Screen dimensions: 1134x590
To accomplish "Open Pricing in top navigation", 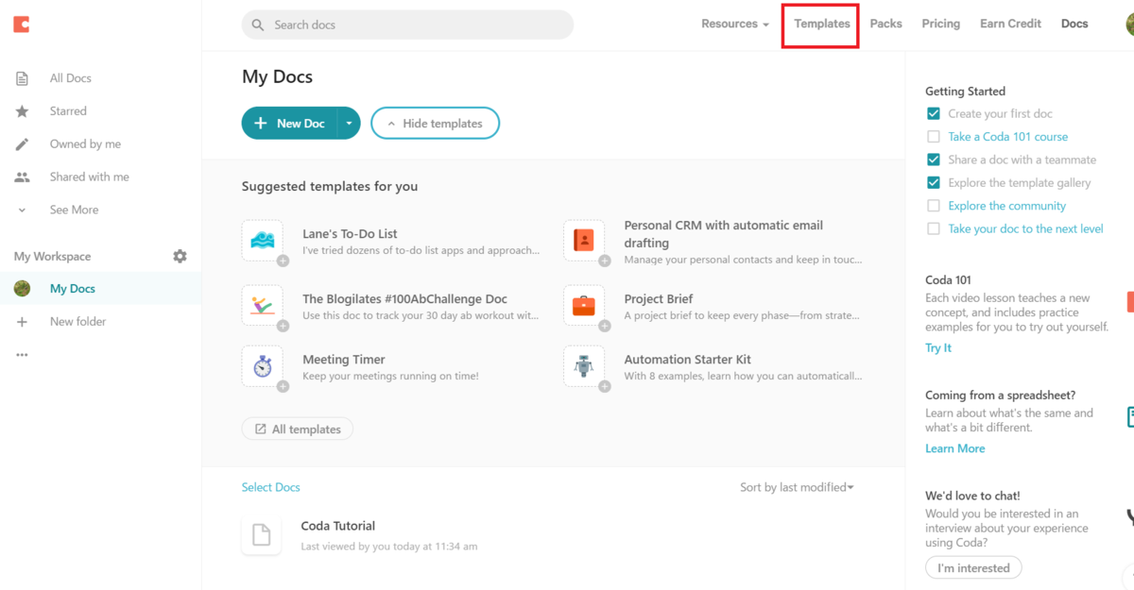I will pyautogui.click(x=940, y=24).
